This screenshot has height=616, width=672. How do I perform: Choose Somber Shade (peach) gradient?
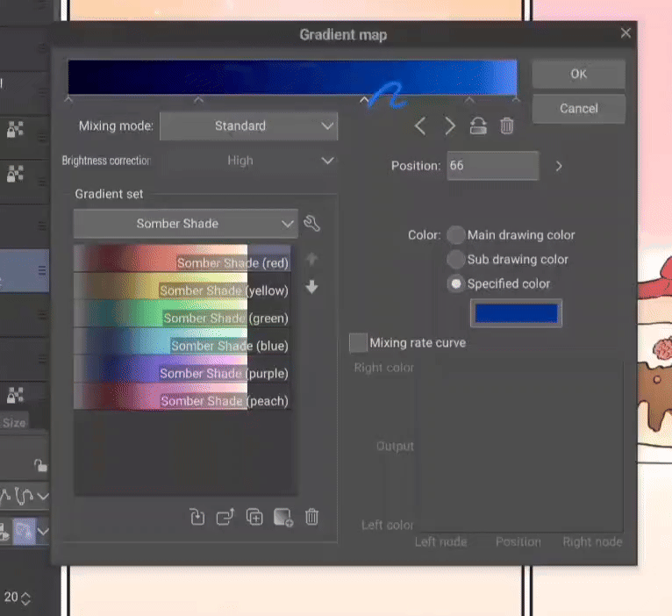pos(182,397)
